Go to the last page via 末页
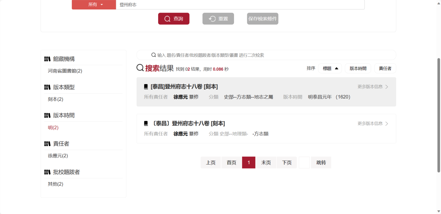The height and width of the screenshot is (214, 441). 266,162
